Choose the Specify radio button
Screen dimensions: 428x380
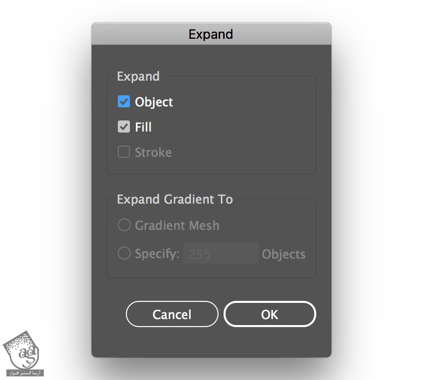tap(124, 254)
